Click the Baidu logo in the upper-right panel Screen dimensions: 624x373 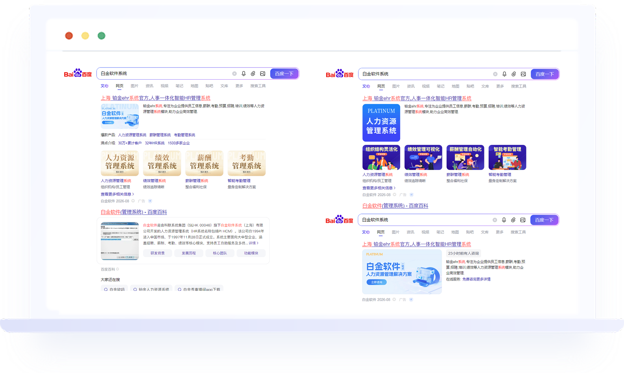pos(340,73)
